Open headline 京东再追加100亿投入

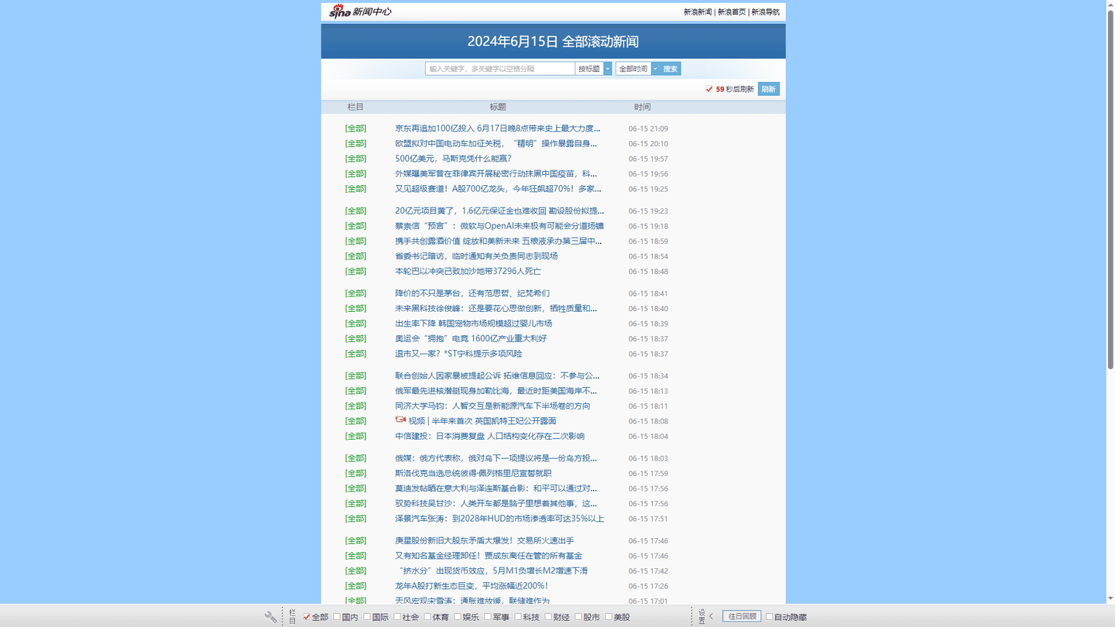tap(498, 128)
